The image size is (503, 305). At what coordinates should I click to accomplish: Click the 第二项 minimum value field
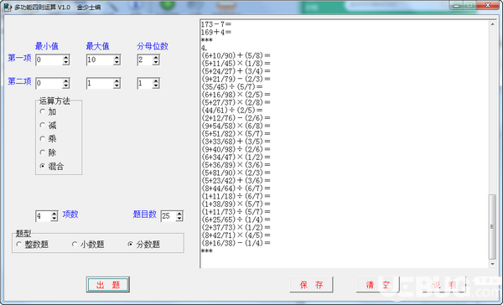(x=49, y=84)
